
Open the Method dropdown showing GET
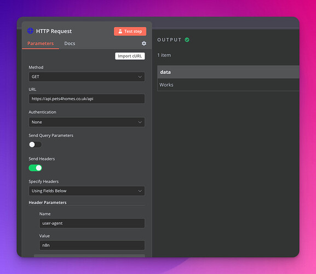pyautogui.click(x=87, y=77)
